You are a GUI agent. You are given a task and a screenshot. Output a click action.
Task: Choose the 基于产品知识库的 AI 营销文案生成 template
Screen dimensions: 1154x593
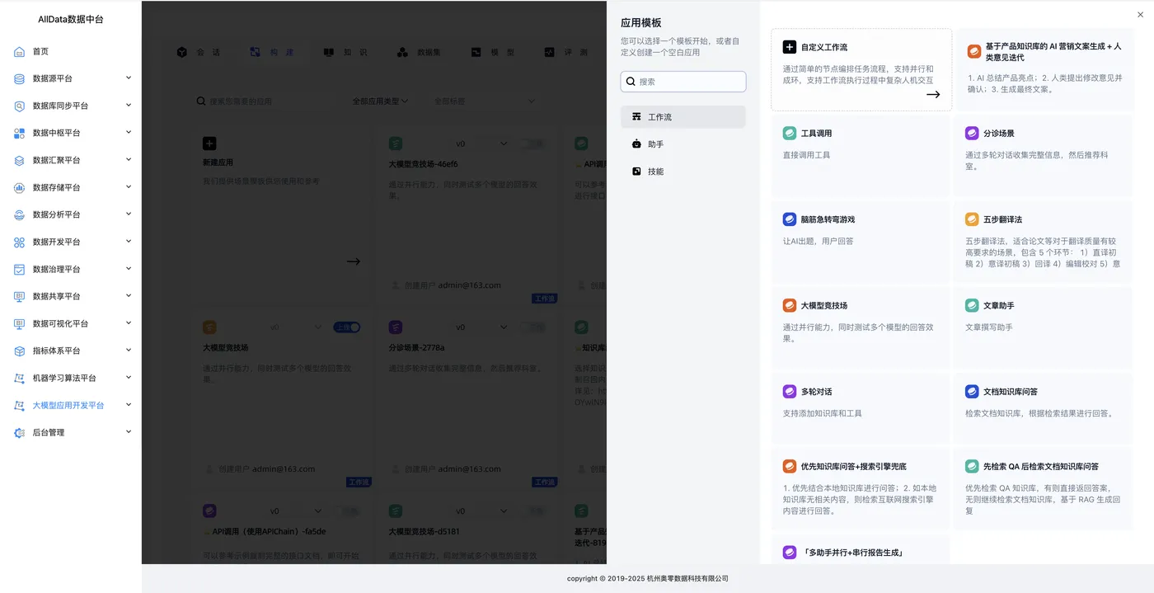tap(1043, 69)
